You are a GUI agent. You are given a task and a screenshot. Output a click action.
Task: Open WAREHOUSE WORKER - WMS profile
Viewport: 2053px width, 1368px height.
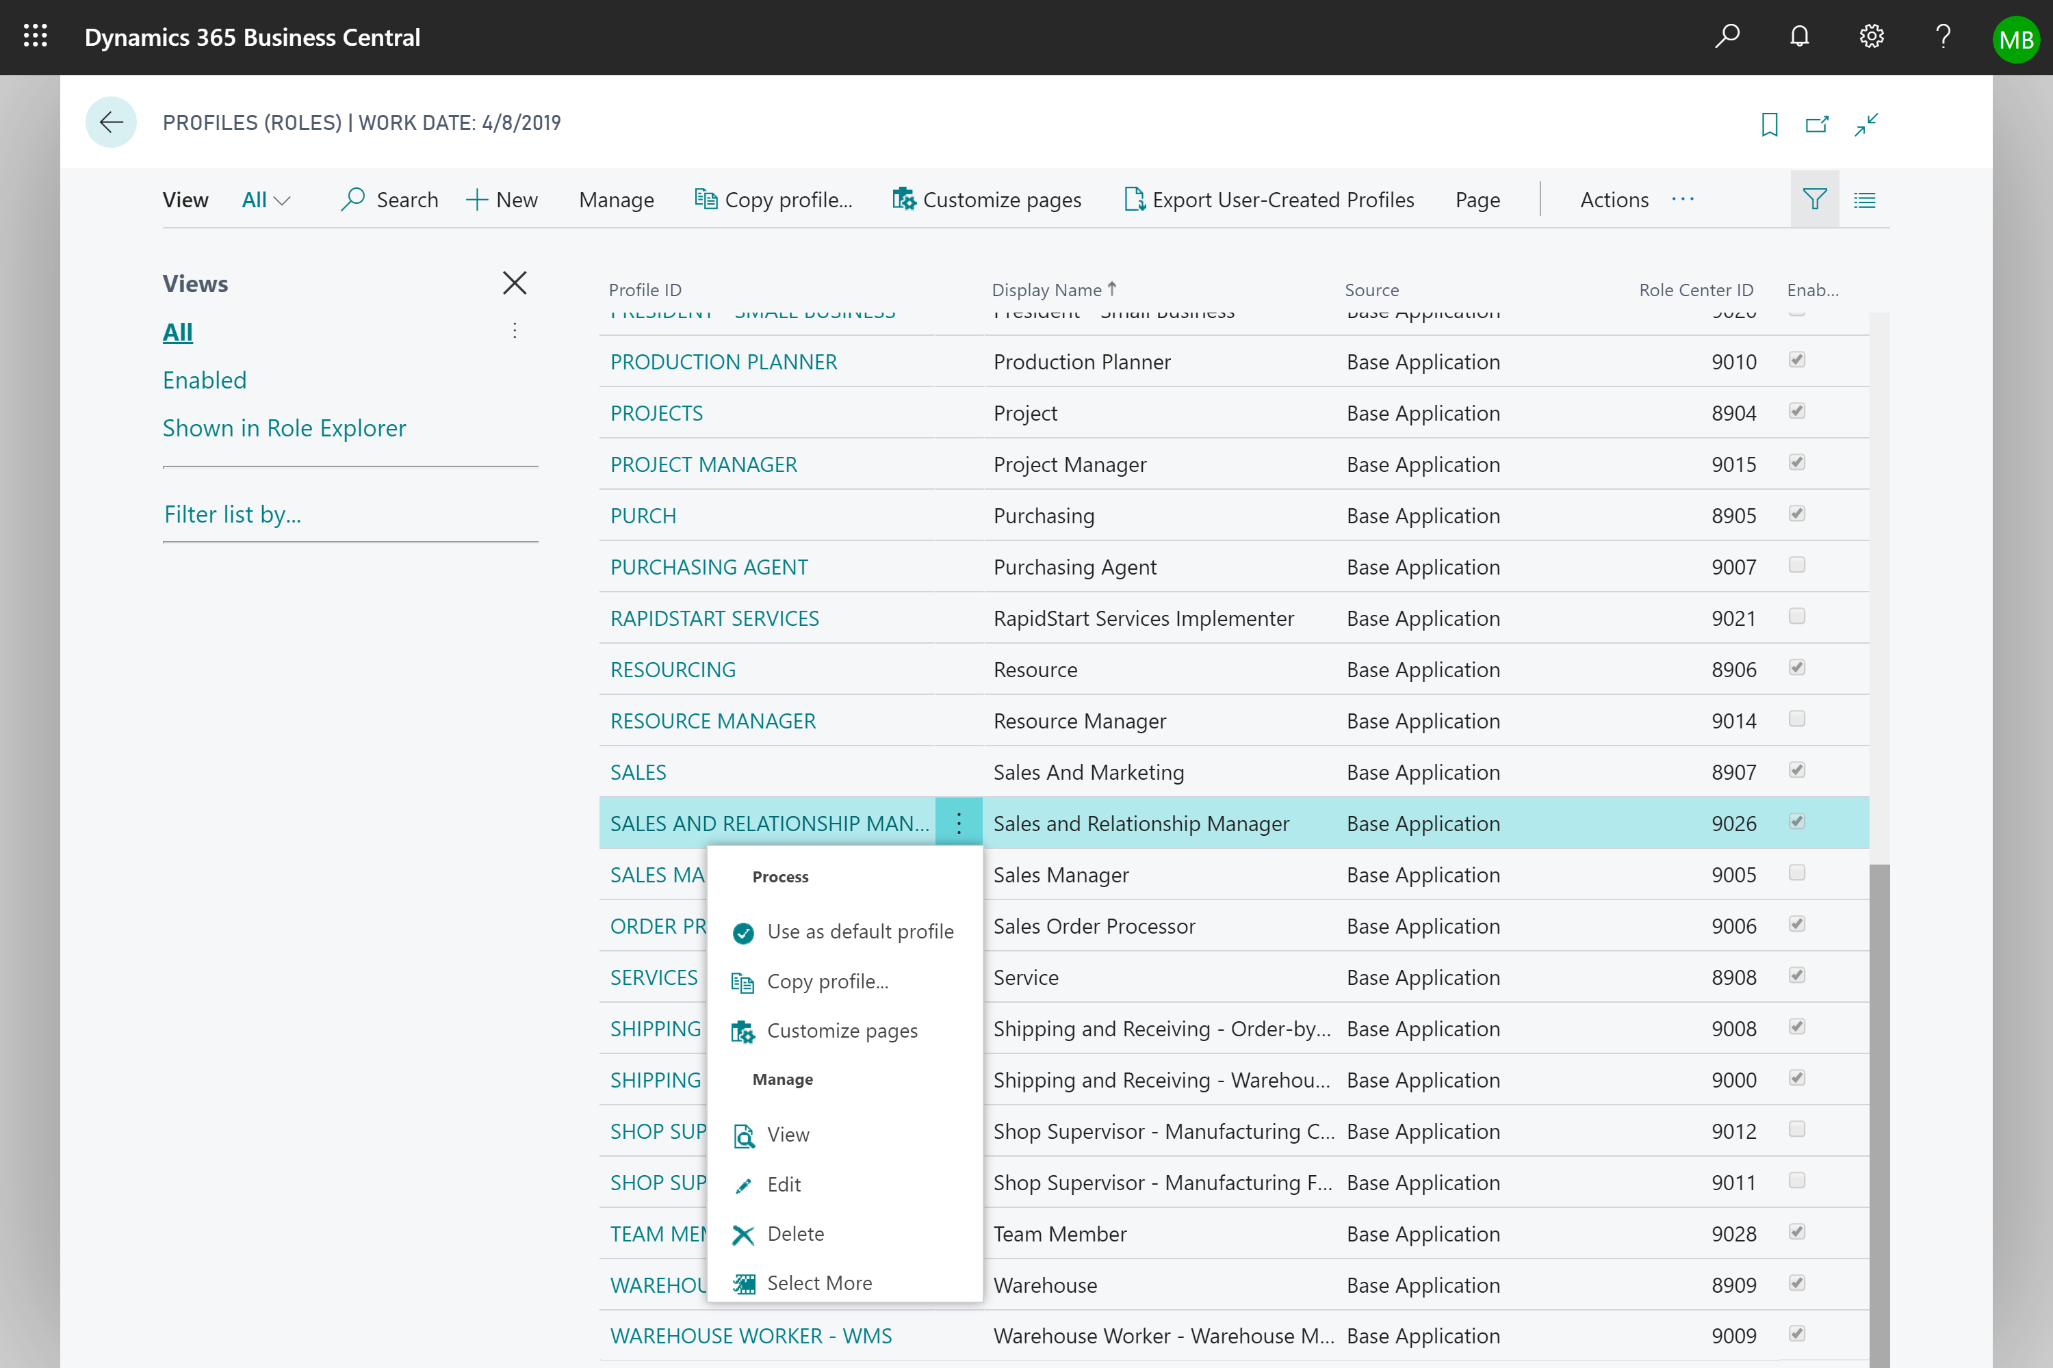(751, 1336)
